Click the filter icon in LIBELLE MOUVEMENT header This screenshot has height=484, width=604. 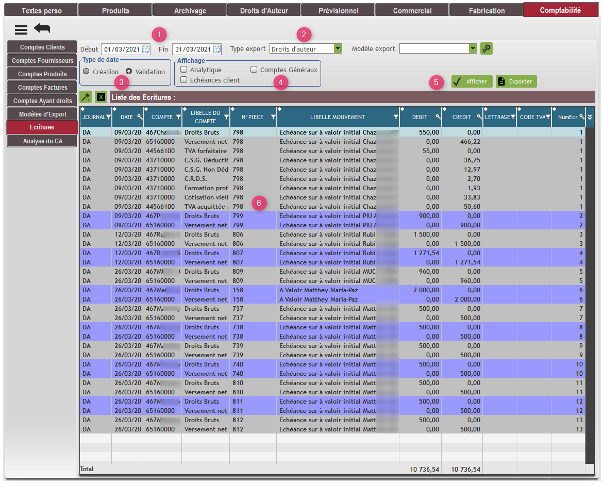[x=396, y=117]
